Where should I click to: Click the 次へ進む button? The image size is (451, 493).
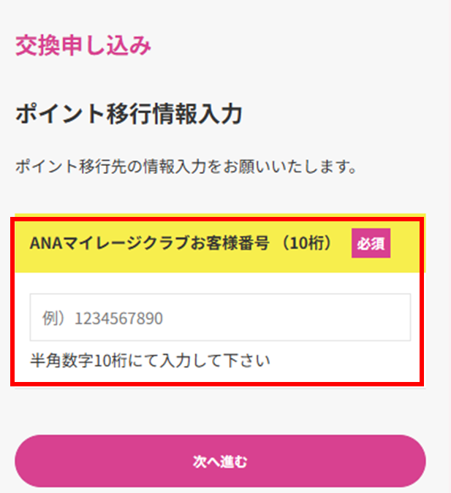click(220, 461)
